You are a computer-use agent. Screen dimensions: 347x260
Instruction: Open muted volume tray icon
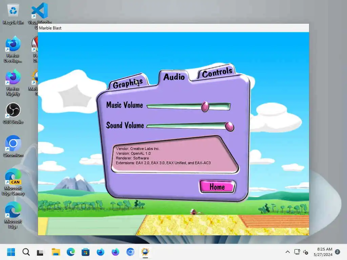[x=306, y=252]
